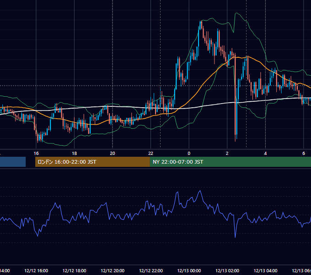Click hour label 16 on the upper time axis

click(36, 154)
